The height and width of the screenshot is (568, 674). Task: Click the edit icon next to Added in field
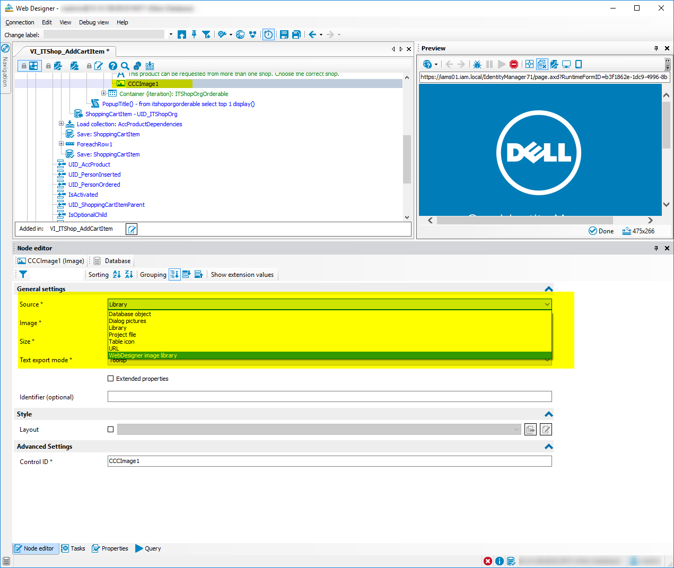(x=132, y=229)
